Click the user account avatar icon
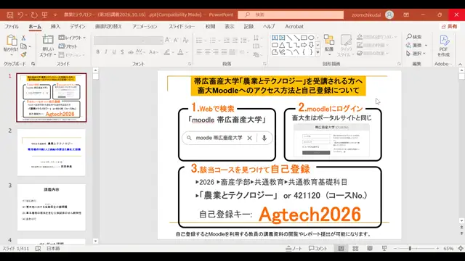The image size is (465, 261). 389,14
